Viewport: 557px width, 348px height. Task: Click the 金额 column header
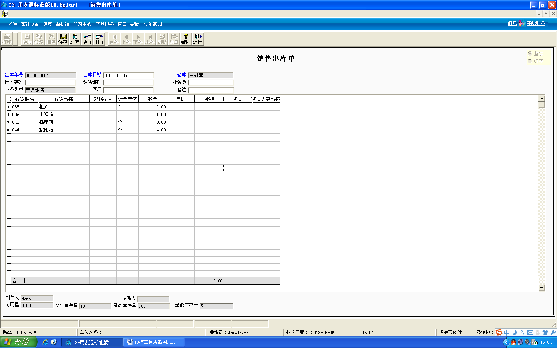[209, 99]
